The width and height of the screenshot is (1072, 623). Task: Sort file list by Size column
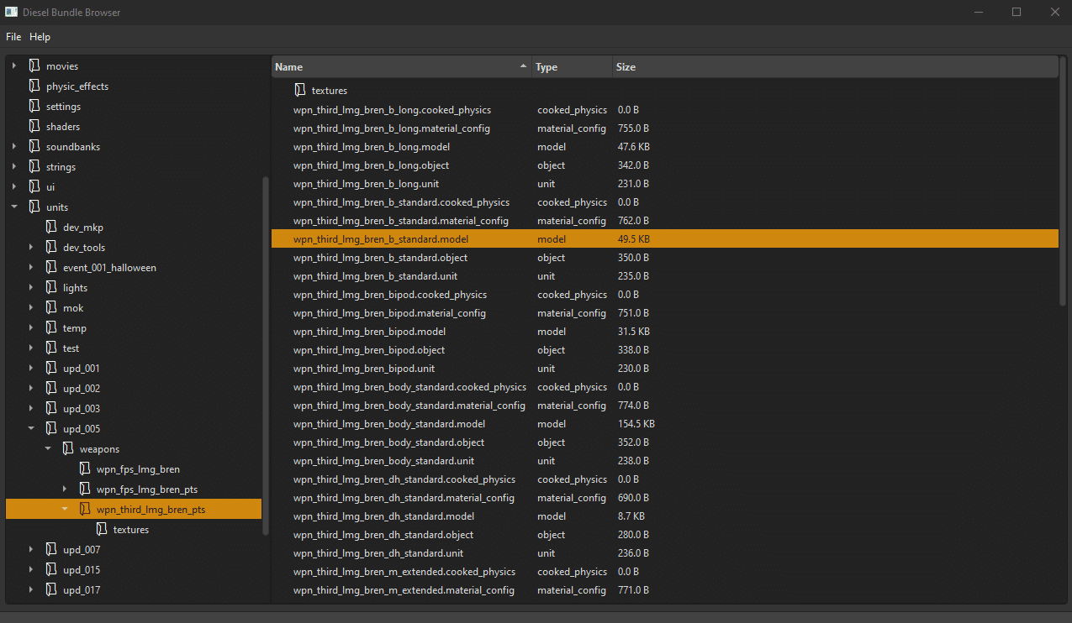click(835, 67)
